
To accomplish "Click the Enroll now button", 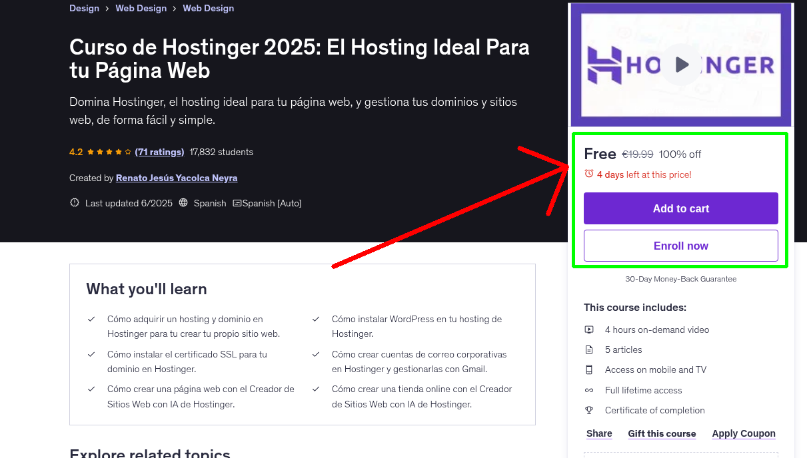I will click(681, 246).
